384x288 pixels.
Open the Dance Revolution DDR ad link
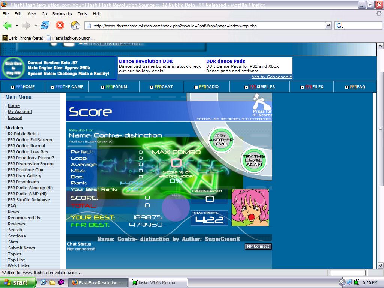(146, 61)
